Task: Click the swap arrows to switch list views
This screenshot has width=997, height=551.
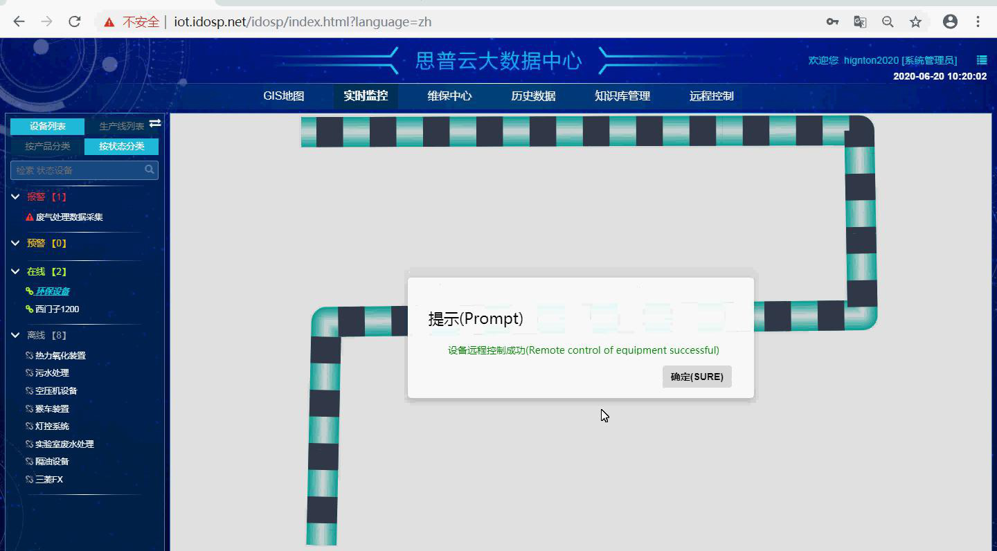Action: coord(155,123)
